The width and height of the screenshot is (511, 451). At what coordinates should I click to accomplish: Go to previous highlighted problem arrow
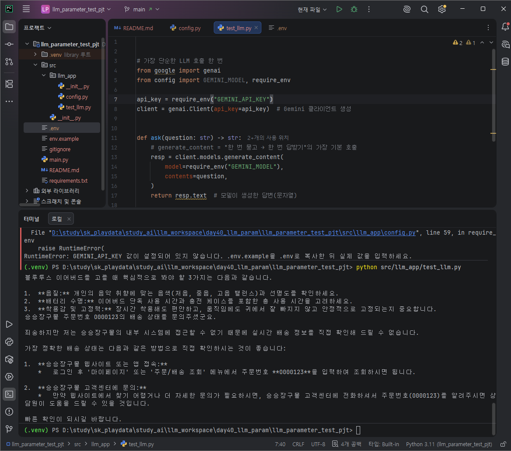click(x=482, y=43)
